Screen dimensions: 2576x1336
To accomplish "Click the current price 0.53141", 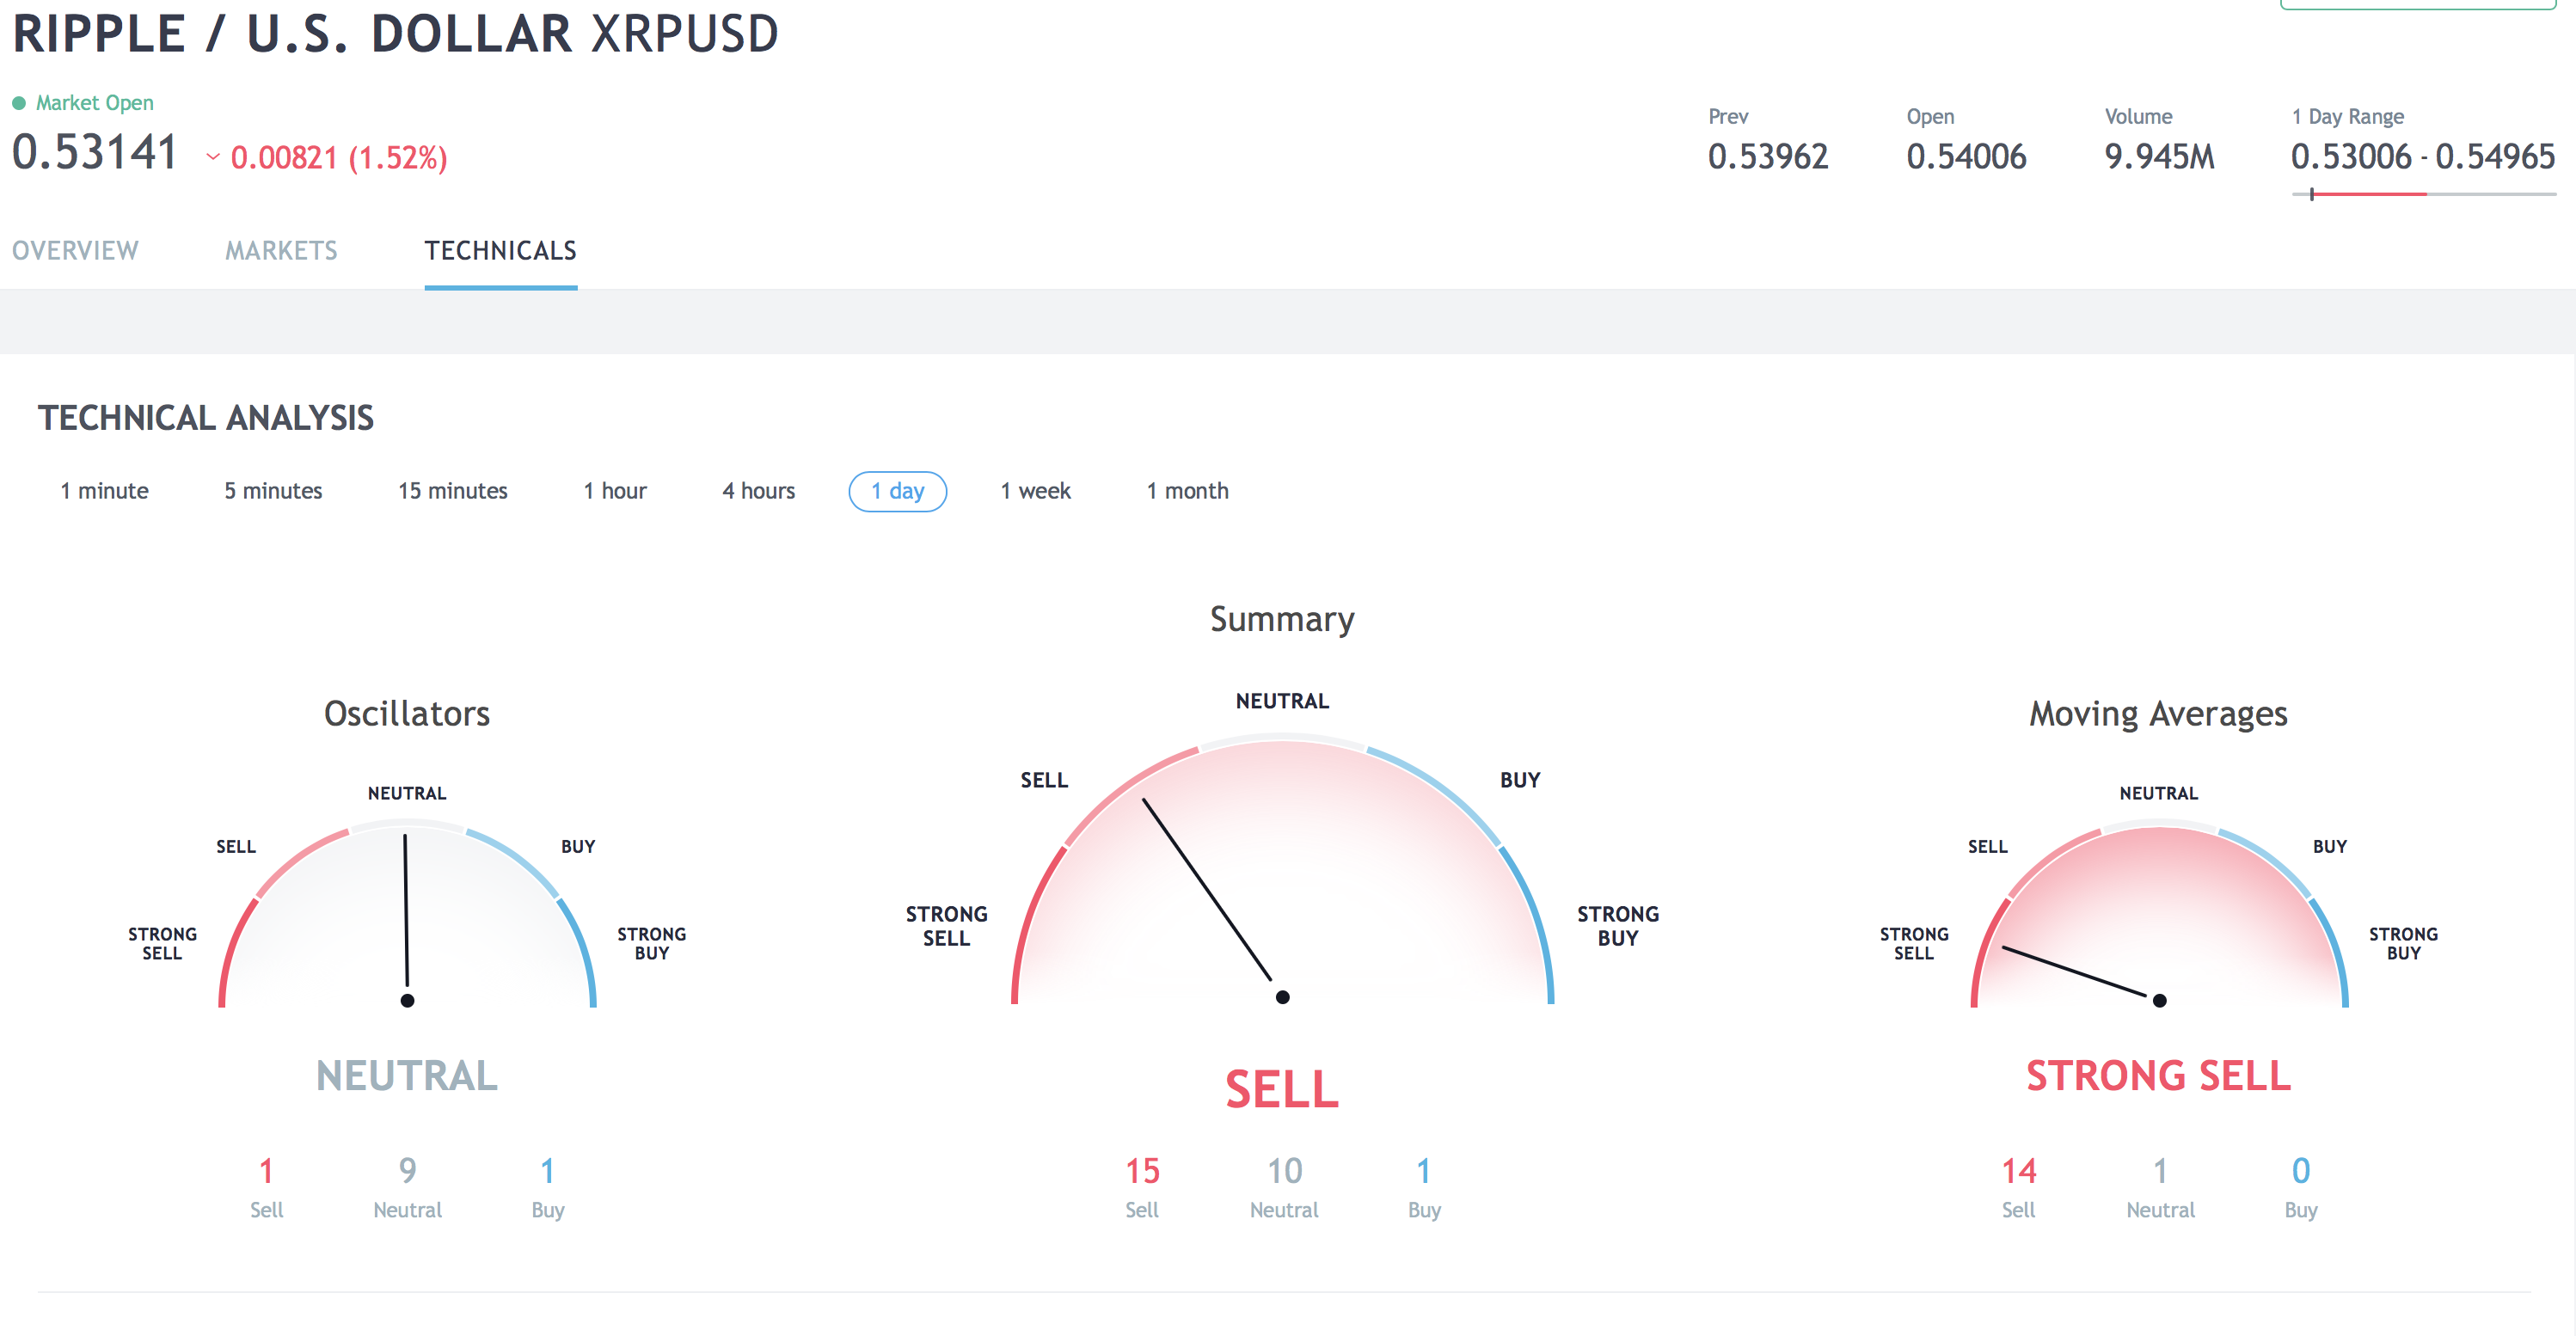I will tap(95, 153).
